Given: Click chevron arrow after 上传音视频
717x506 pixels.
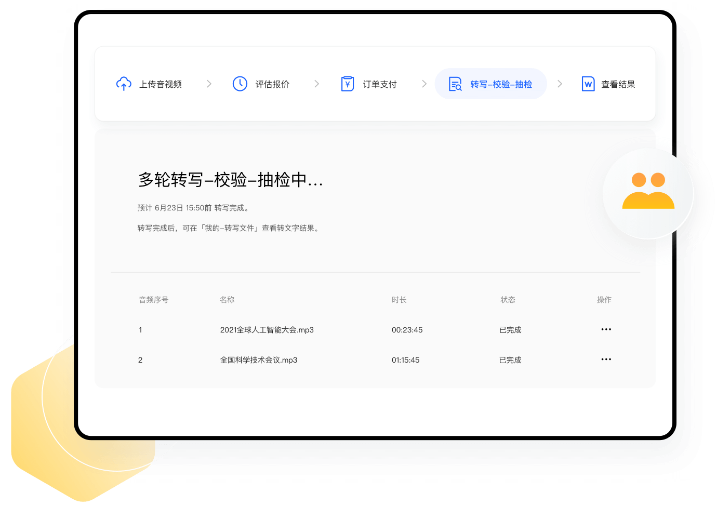Looking at the screenshot, I should click(x=209, y=84).
